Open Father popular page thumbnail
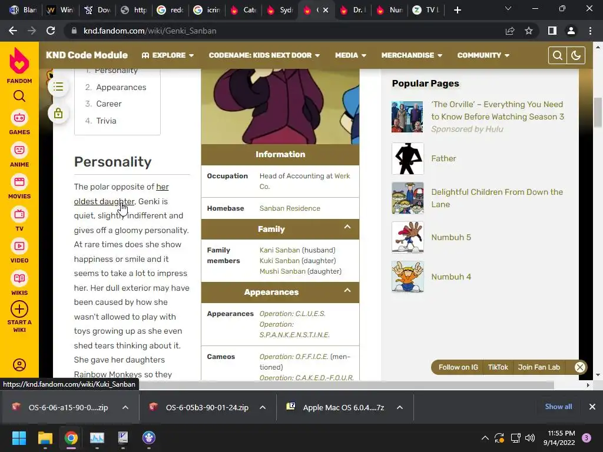 407,158
